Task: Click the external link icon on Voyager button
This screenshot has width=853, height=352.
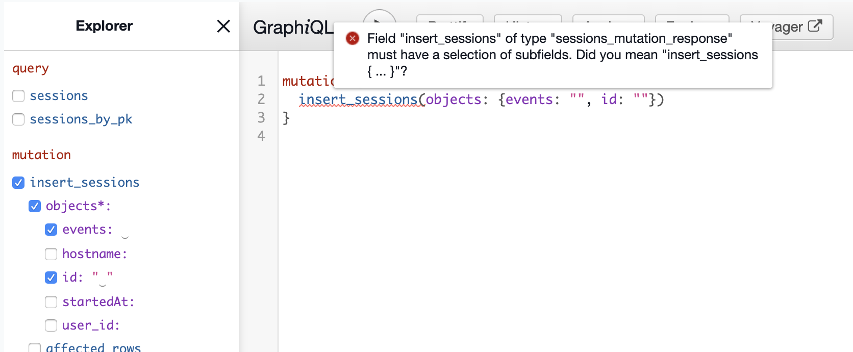Action: pyautogui.click(x=815, y=26)
